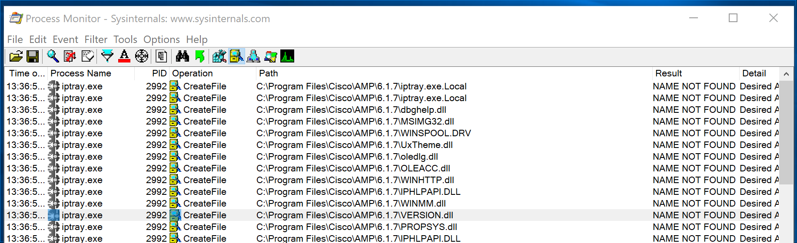Sort by the Time of Day column header
Viewport: 797px width, 243px height.
click(27, 73)
